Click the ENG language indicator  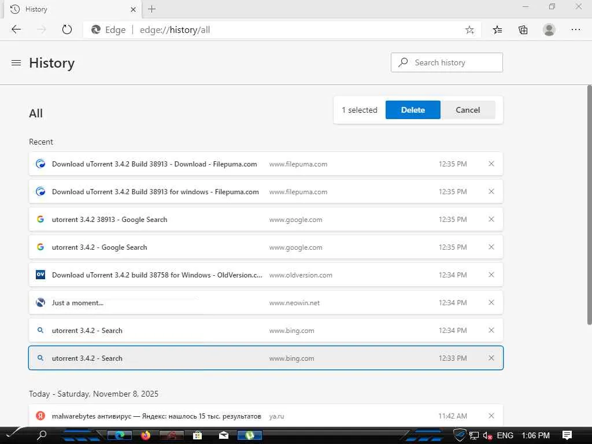click(505, 435)
